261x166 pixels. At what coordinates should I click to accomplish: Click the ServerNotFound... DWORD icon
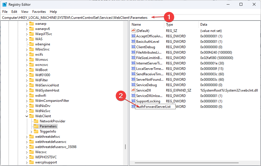point(133,79)
